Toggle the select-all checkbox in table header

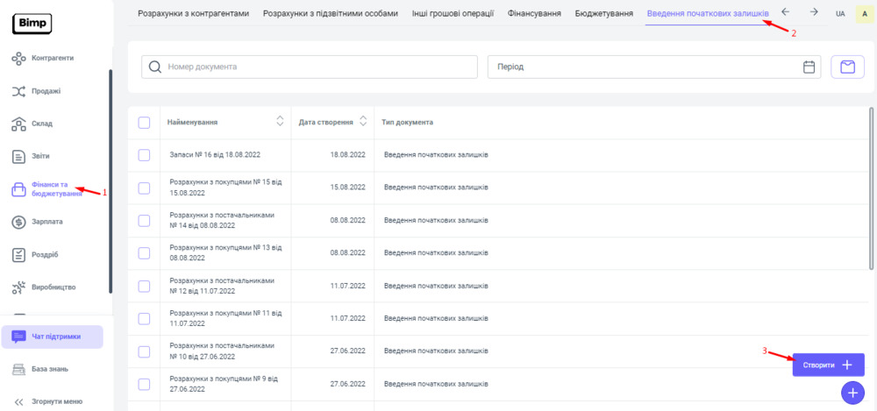tap(145, 123)
